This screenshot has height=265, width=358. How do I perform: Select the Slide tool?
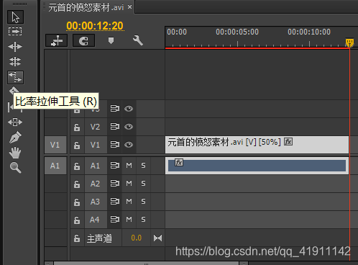15,122
